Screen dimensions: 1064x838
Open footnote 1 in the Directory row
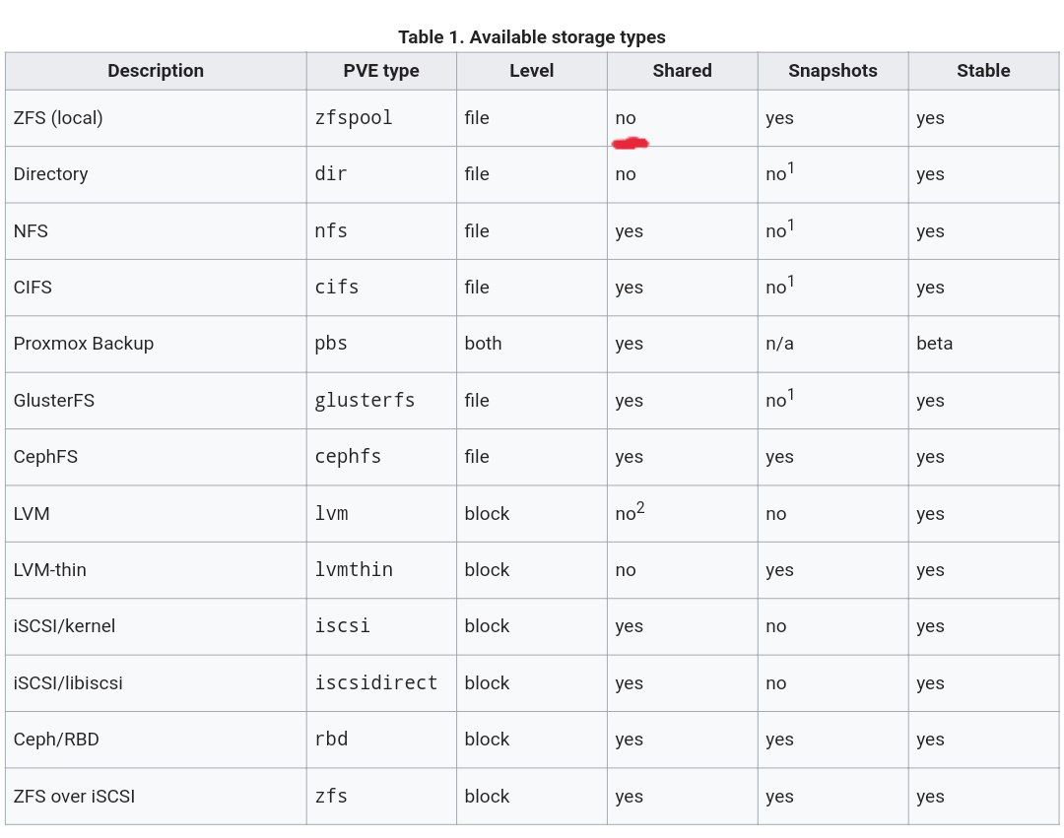tap(791, 167)
